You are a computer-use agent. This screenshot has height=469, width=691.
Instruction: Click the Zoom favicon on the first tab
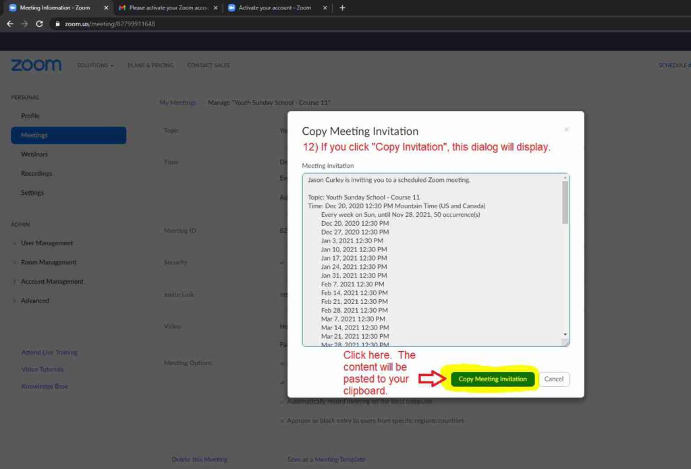[13, 7]
